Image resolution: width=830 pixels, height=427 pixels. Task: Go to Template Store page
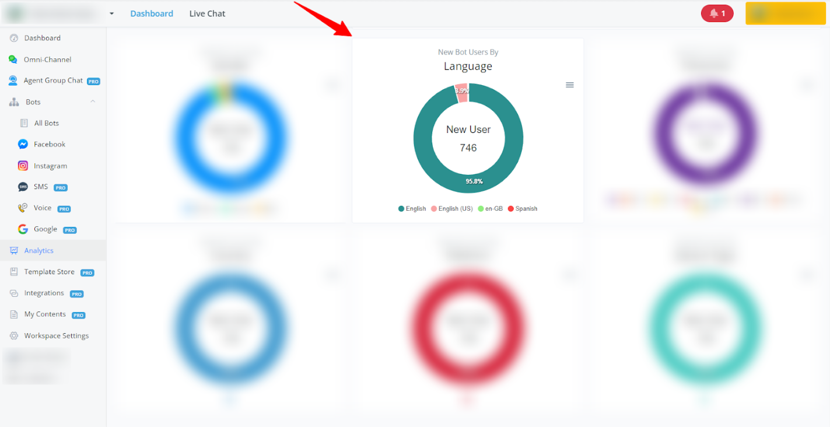click(x=49, y=272)
